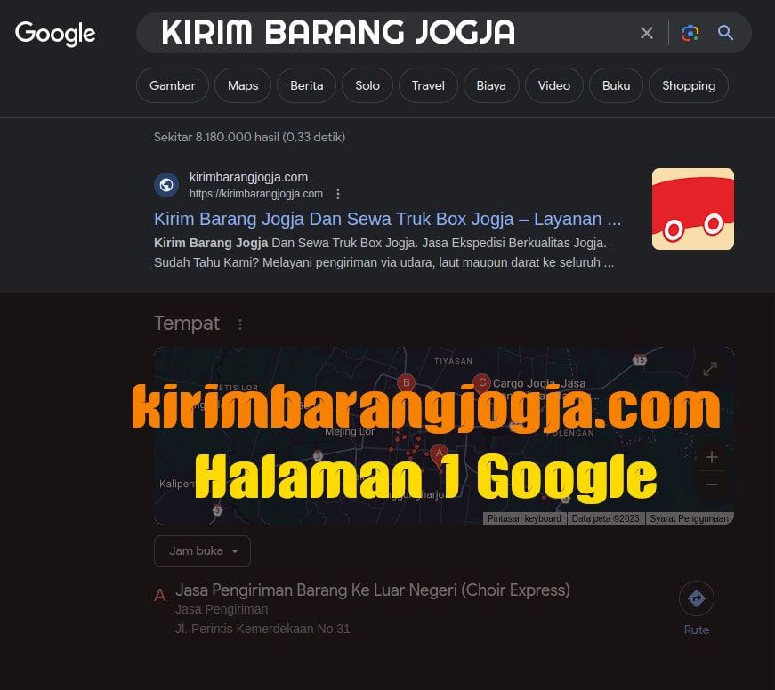Open the three-dot menu beside the result URL
The height and width of the screenshot is (690, 775).
[337, 193]
